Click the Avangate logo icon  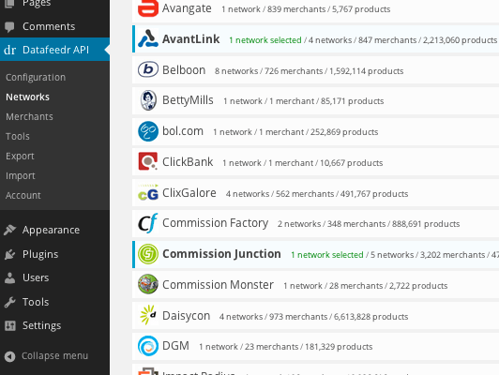(x=148, y=7)
